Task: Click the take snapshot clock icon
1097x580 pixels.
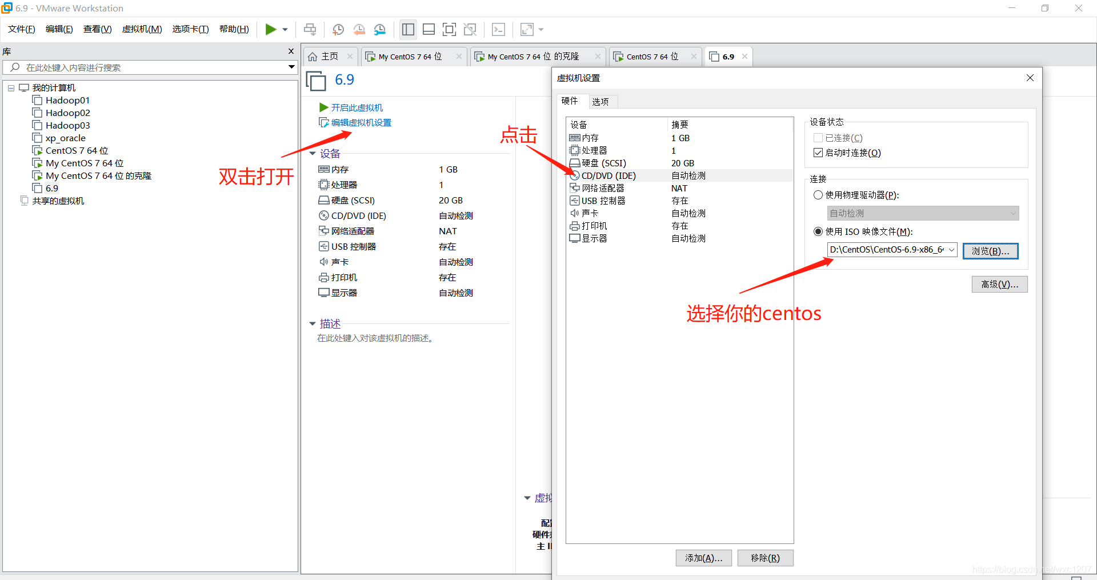Action: (338, 29)
